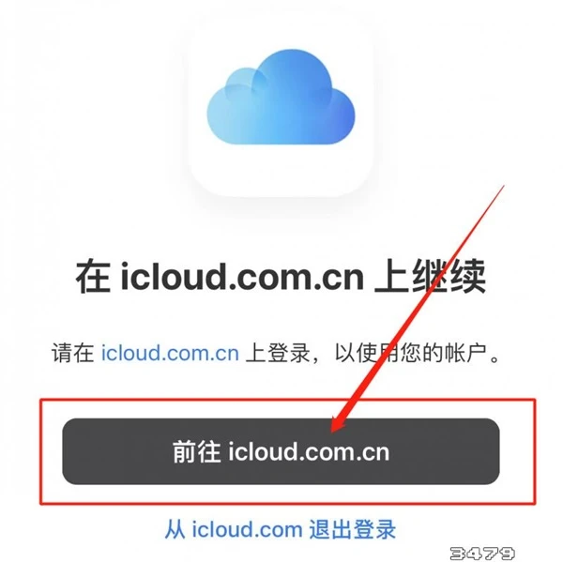Click the heading 在 icloud.com.cn 上继续
The height and width of the screenshot is (562, 563).
coord(281,277)
